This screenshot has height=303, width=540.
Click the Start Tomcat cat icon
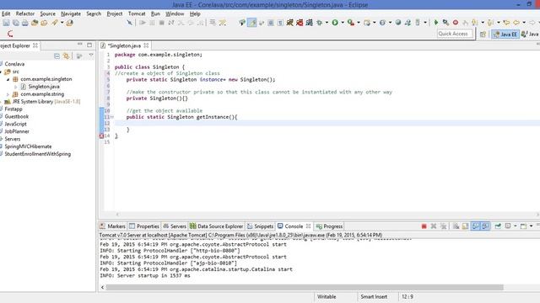[290, 23]
